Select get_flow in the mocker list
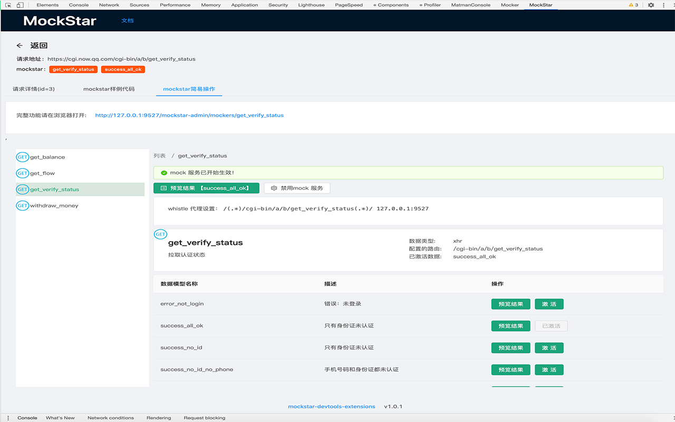Image resolution: width=675 pixels, height=422 pixels. 80,173
